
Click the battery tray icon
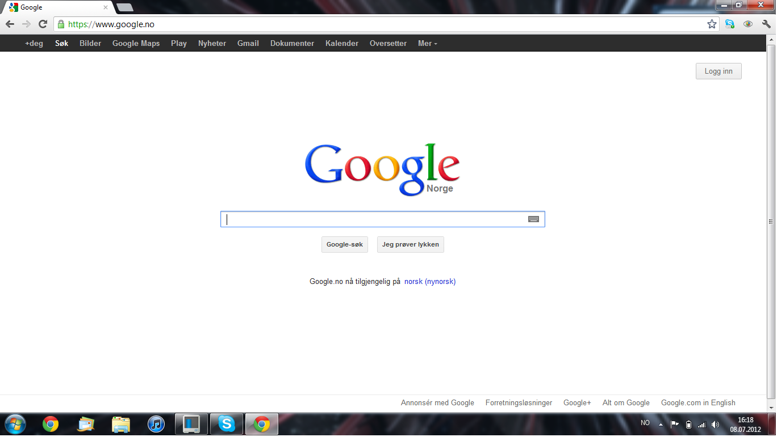tap(688, 424)
